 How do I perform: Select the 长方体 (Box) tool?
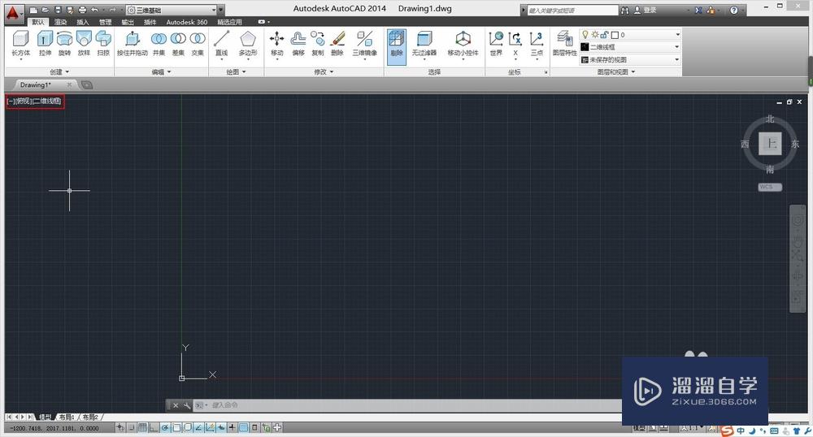pos(21,44)
